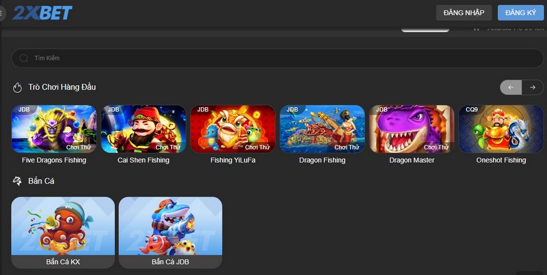Open the Dragon Fishing thumbnail
This screenshot has width=547, height=275.
(322, 129)
